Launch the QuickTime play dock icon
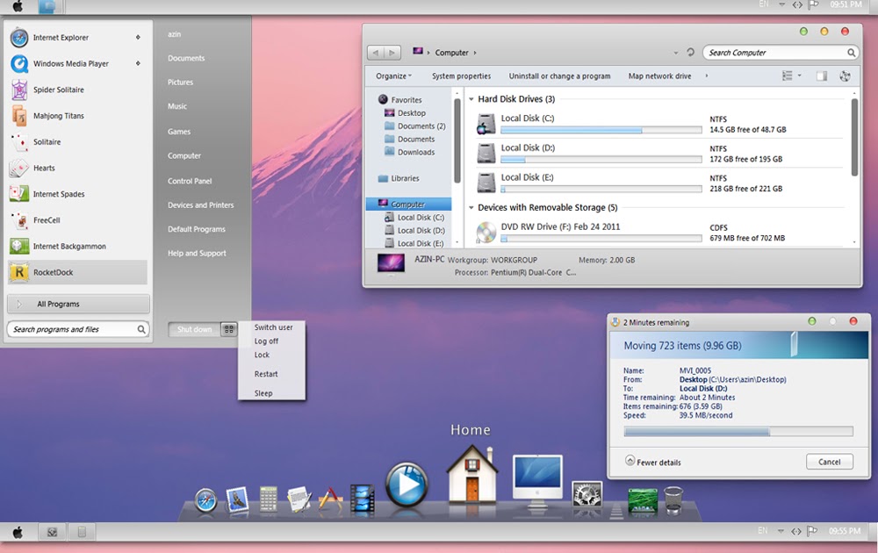Viewport: 878px width, 553px height. click(x=407, y=485)
